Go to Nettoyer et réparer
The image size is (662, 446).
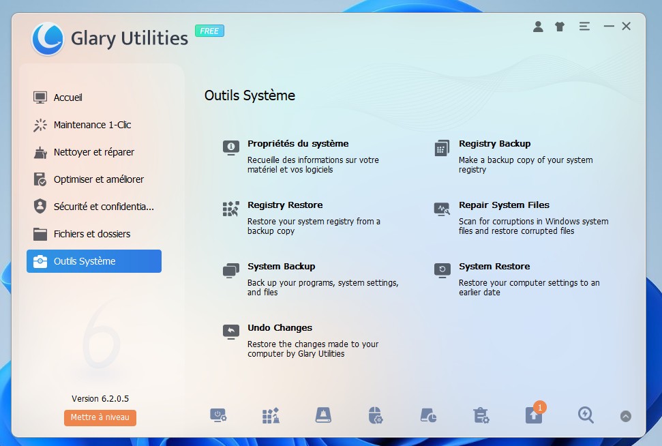pos(93,152)
